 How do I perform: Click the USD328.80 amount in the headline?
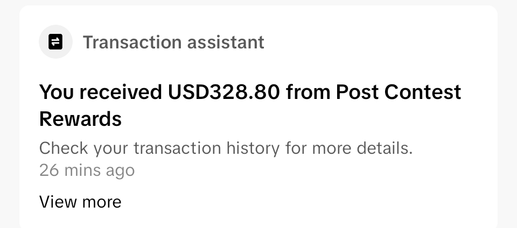(x=224, y=92)
